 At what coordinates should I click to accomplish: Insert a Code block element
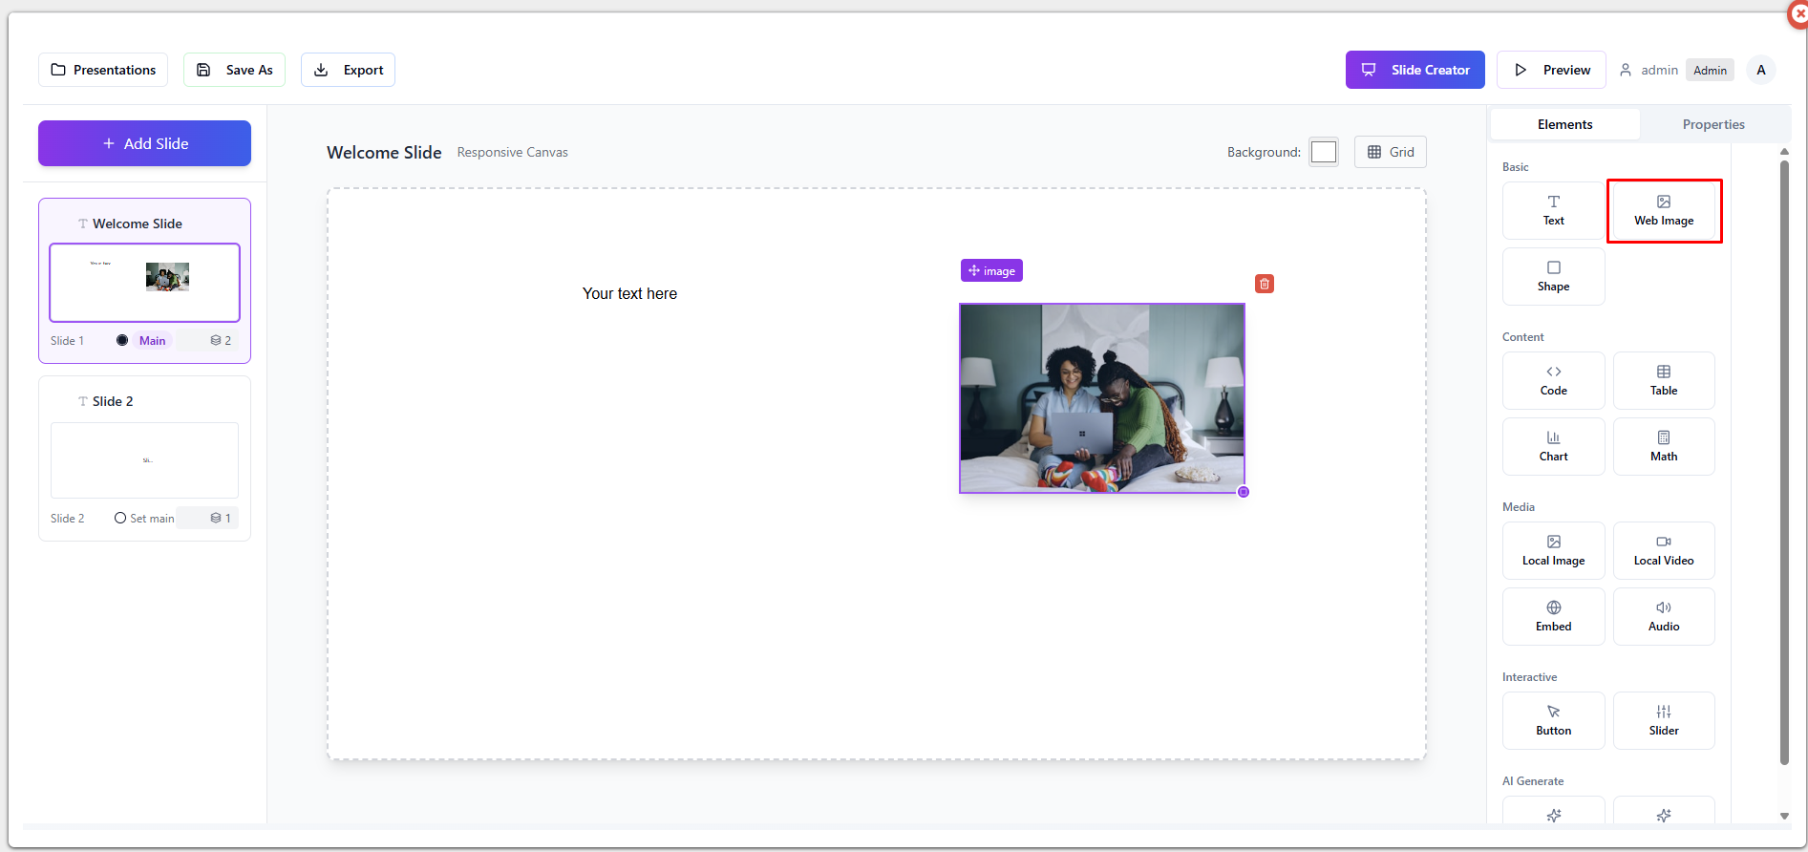pyautogui.click(x=1553, y=380)
